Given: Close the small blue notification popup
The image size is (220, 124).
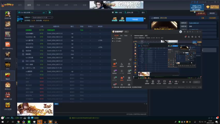Looking at the screenshot, I should [x=203, y=5].
